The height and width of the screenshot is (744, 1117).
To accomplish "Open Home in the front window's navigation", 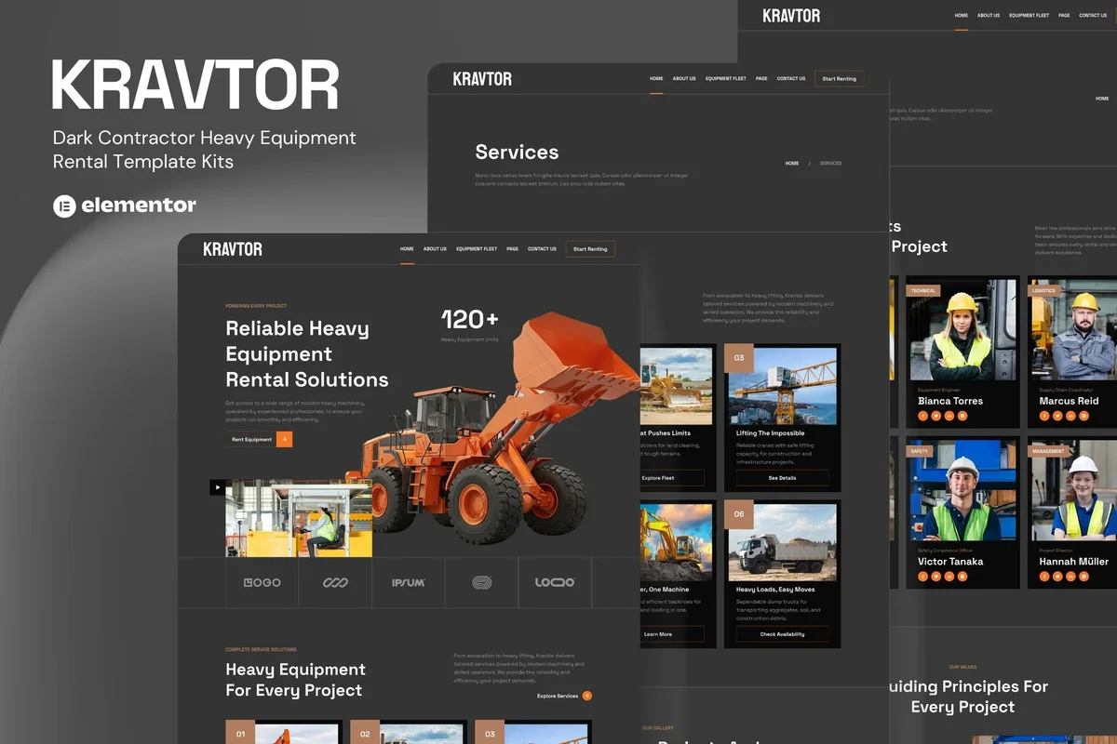I will point(407,249).
